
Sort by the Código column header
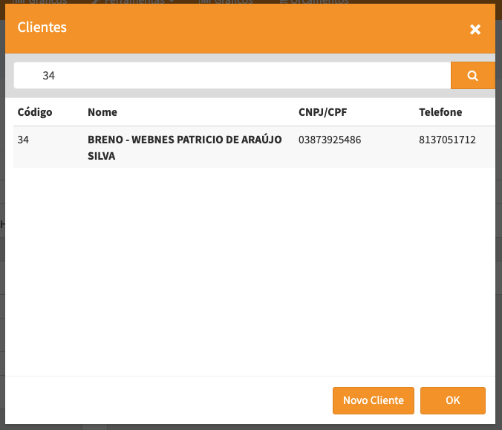coord(35,112)
